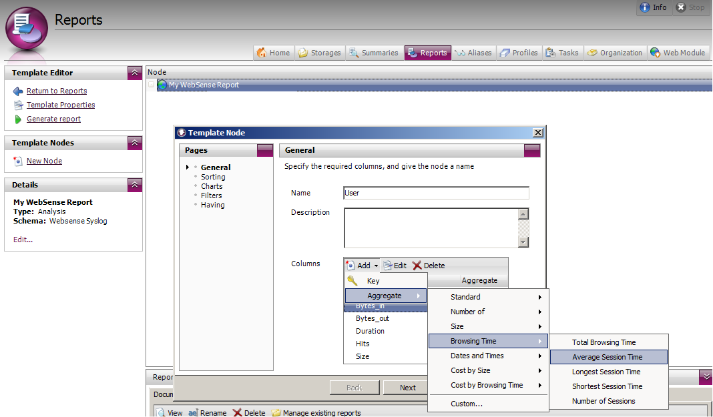Viewport: 713px width, 417px height.
Task: Choose Number of Sessions
Action: coord(608,401)
